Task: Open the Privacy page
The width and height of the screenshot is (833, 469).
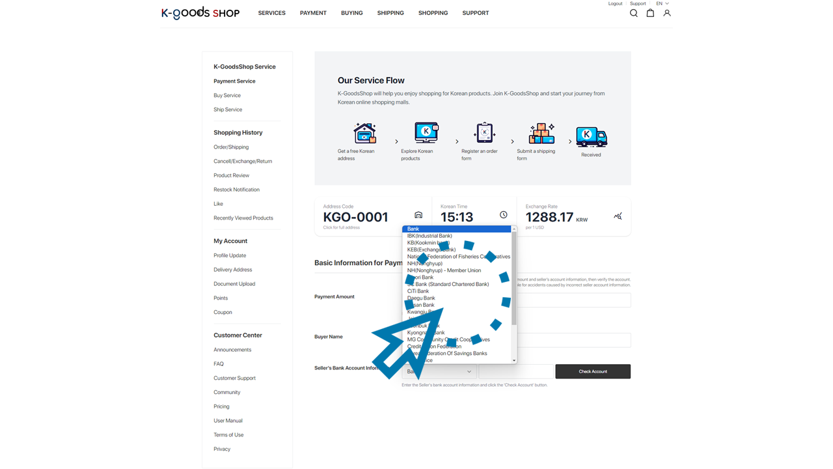Action: coord(222,449)
